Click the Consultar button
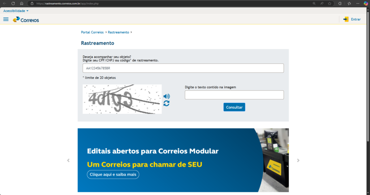 [x=234, y=107]
